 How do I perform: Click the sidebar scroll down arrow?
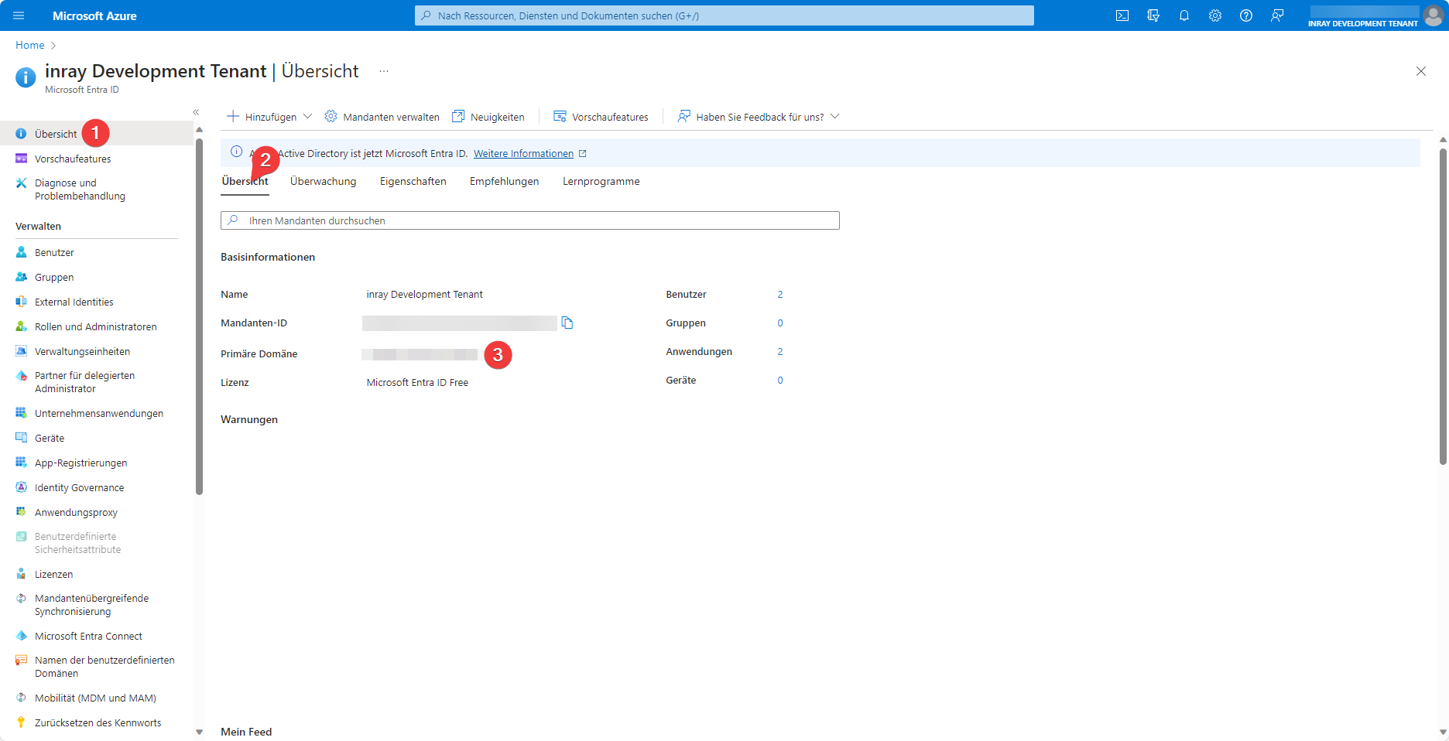coord(199,732)
